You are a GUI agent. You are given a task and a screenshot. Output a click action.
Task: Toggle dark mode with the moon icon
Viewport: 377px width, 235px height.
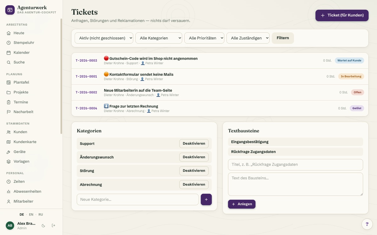43,226
